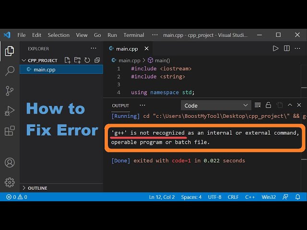Toggle Output auto-scroll lock
This screenshot has height=230, width=307.
[x=268, y=105]
